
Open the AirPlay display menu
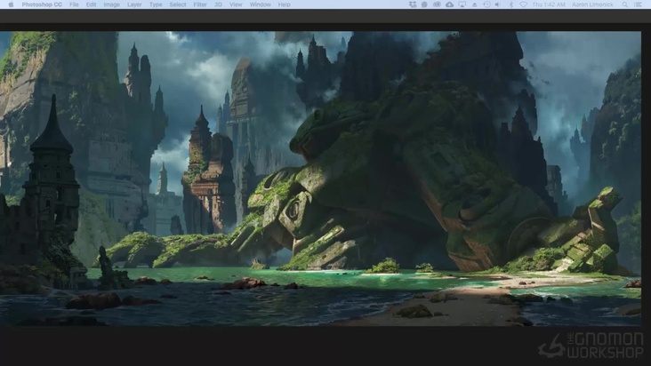tap(462, 4)
